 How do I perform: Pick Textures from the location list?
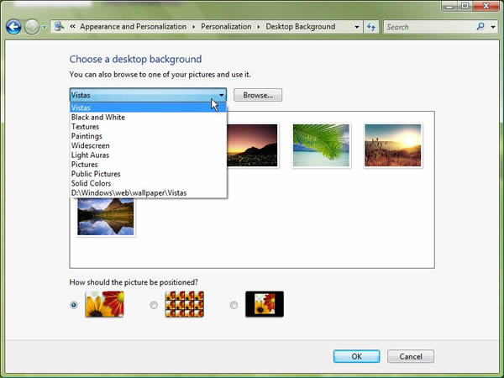point(148,127)
